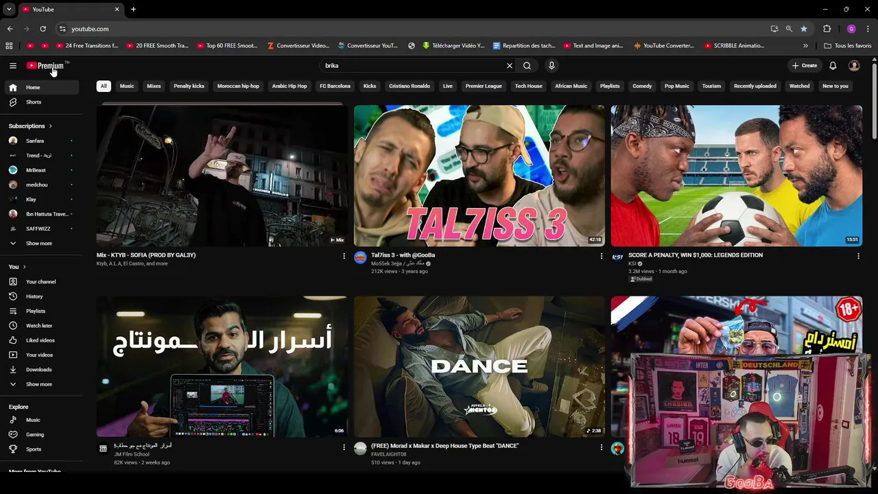Select the New to you chip
This screenshot has height=494, width=878.
[835, 86]
